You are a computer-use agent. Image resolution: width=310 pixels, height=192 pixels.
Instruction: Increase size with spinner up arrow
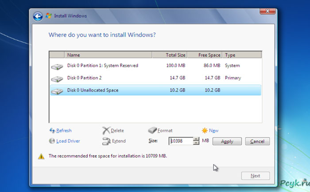[x=197, y=139]
